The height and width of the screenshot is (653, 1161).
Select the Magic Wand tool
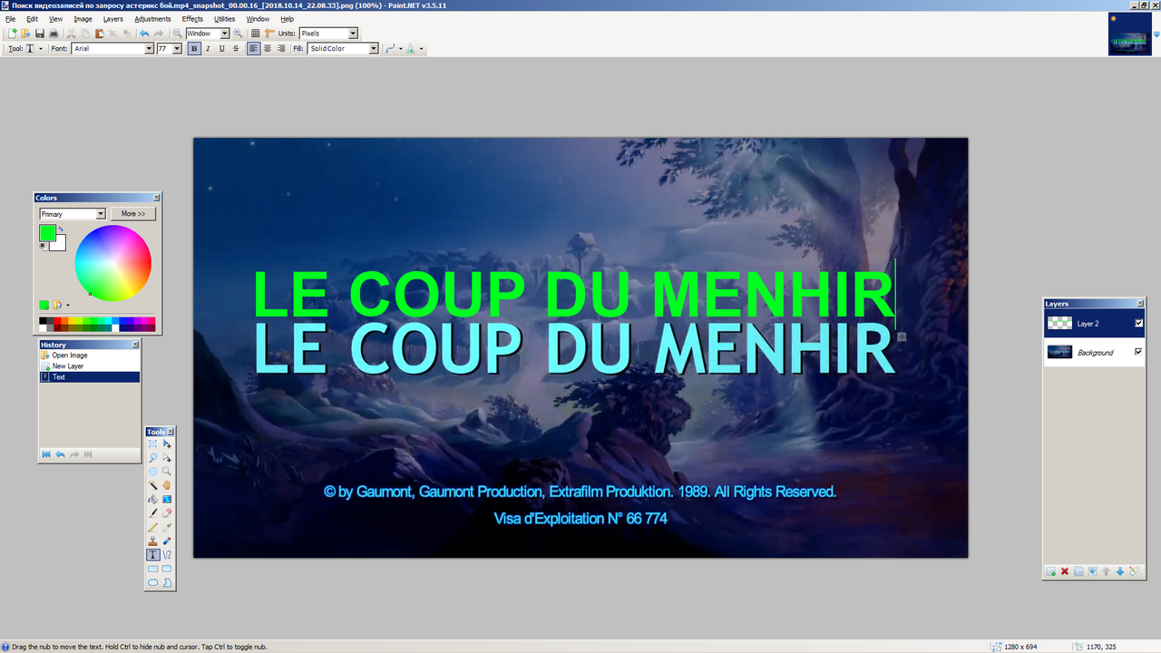pyautogui.click(x=152, y=485)
